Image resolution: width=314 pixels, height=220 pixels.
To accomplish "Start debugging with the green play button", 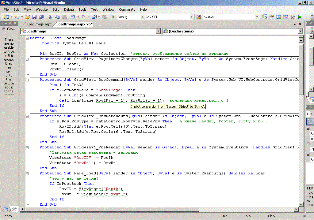I will [x=113, y=17].
